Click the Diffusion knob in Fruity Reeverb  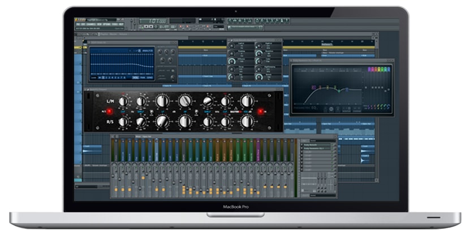[x=231, y=62]
